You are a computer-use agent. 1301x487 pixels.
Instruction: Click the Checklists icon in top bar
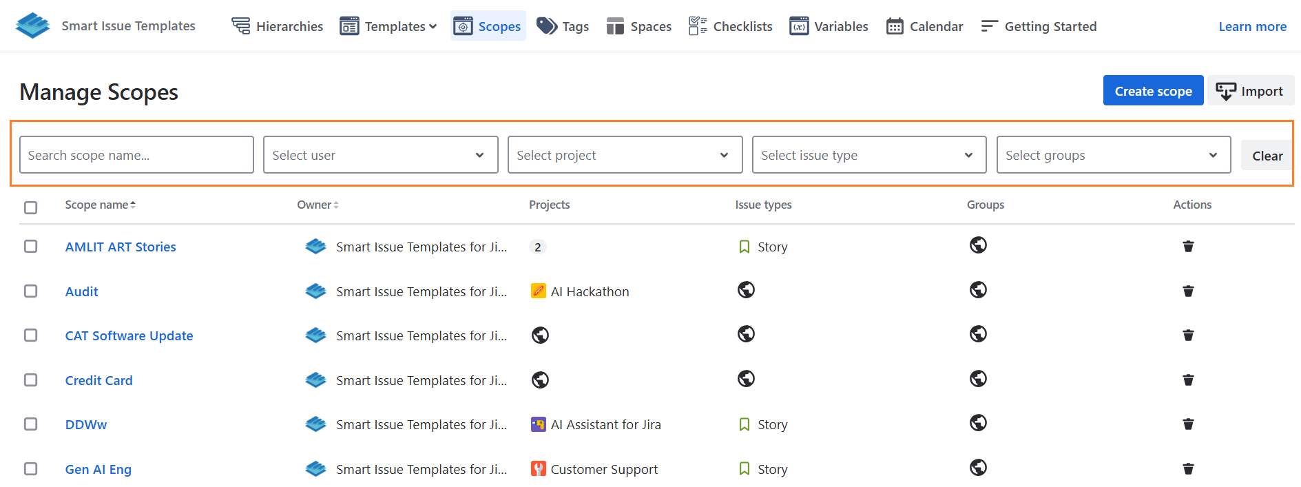[x=697, y=26]
